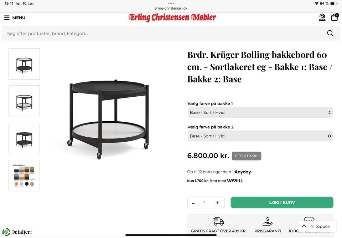The image size is (342, 238).
Task: Expand the 'Vælg farve på bakke 2' dropdown
Action: (x=260, y=136)
